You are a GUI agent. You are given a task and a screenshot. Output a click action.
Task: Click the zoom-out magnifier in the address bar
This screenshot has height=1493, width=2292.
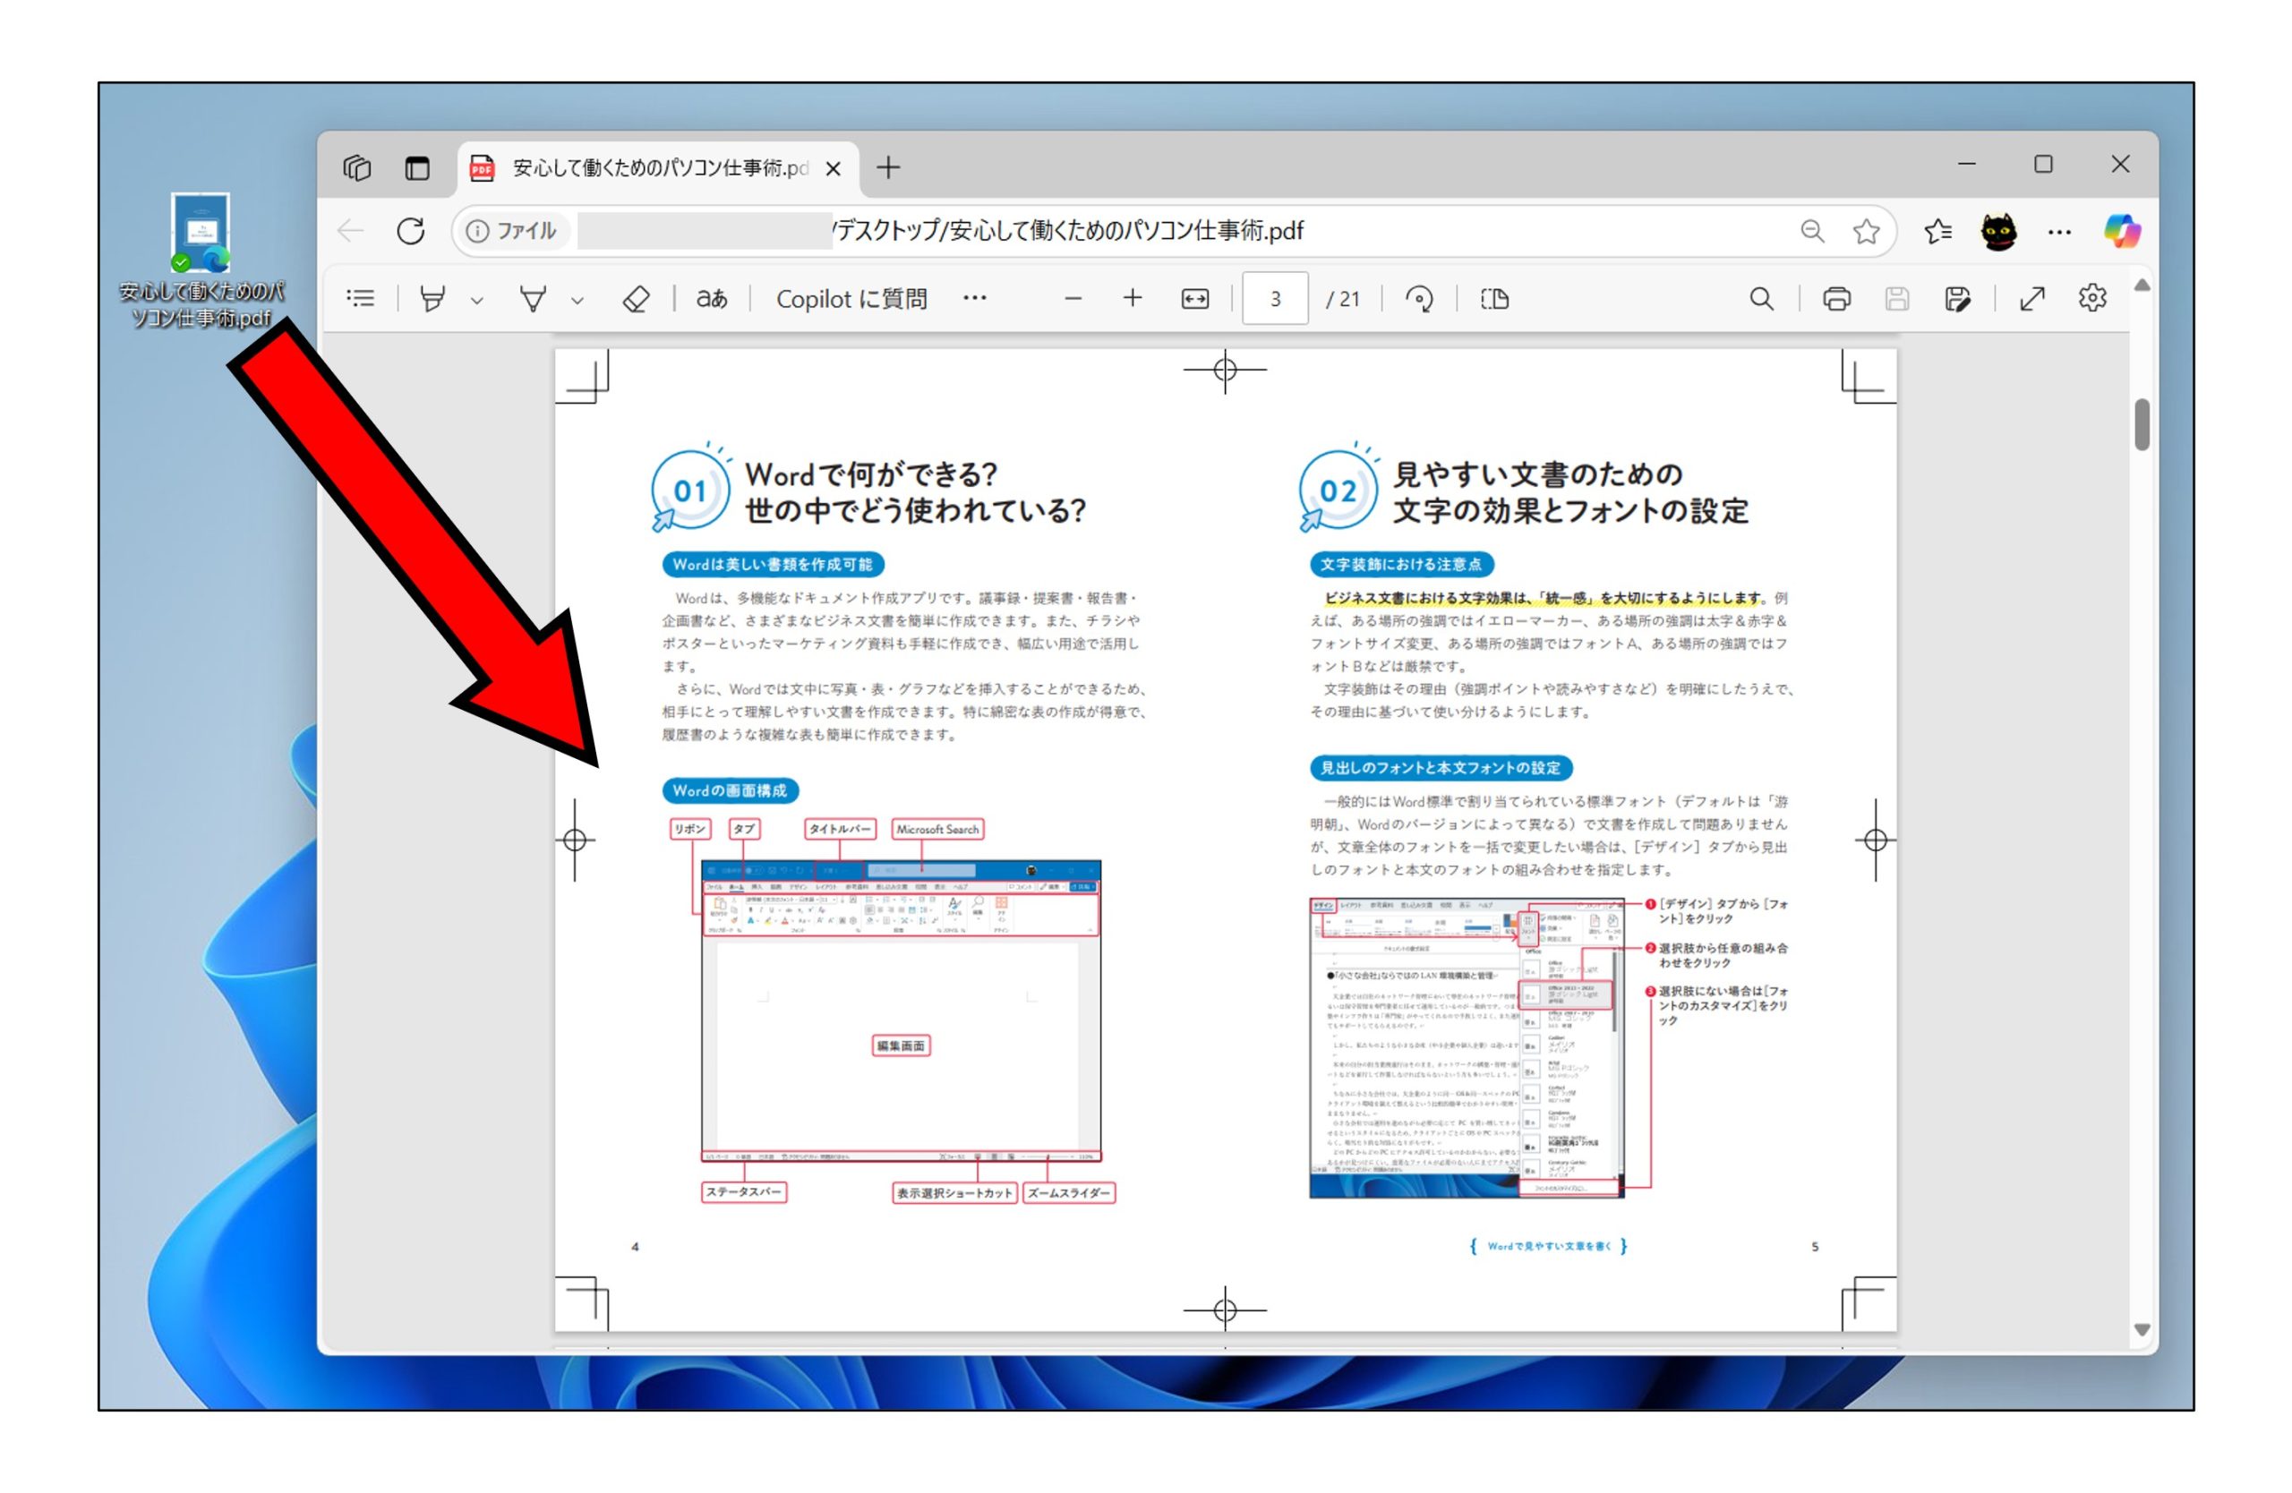click(x=1811, y=231)
